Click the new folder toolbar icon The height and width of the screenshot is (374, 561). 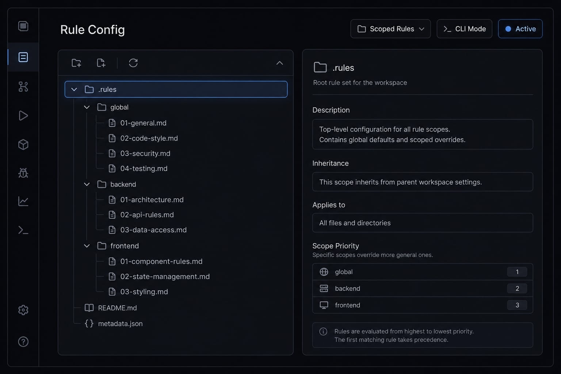tap(76, 63)
